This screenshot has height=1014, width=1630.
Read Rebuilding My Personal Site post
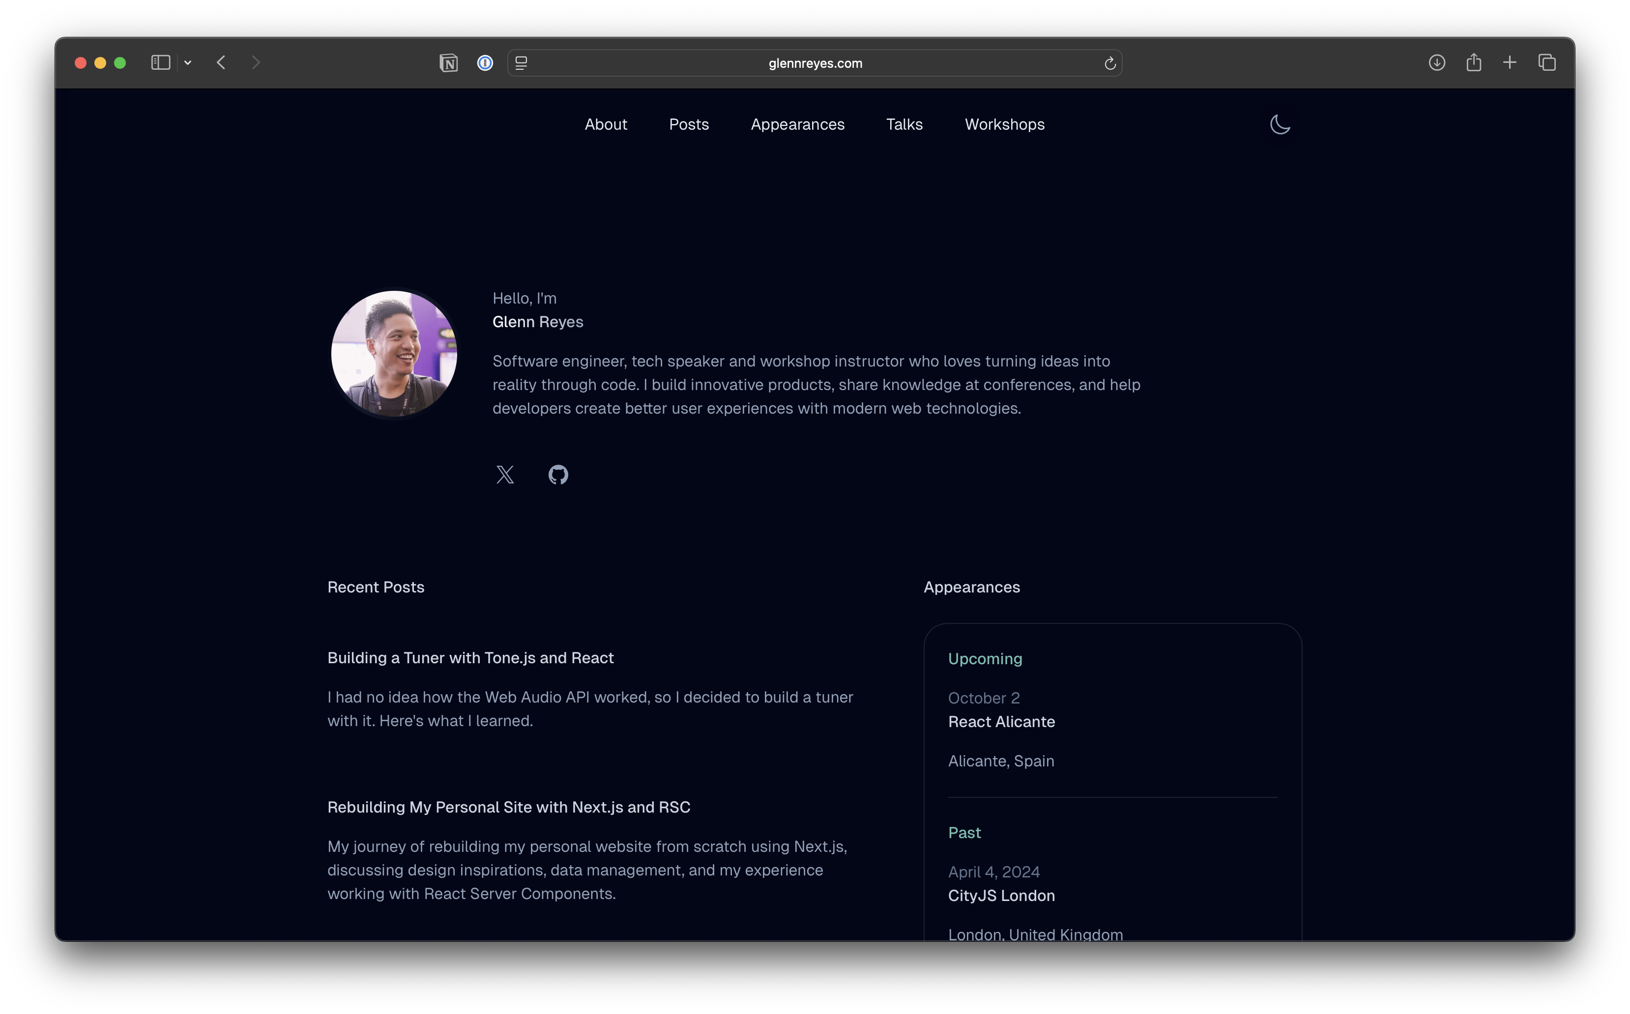coord(508,808)
